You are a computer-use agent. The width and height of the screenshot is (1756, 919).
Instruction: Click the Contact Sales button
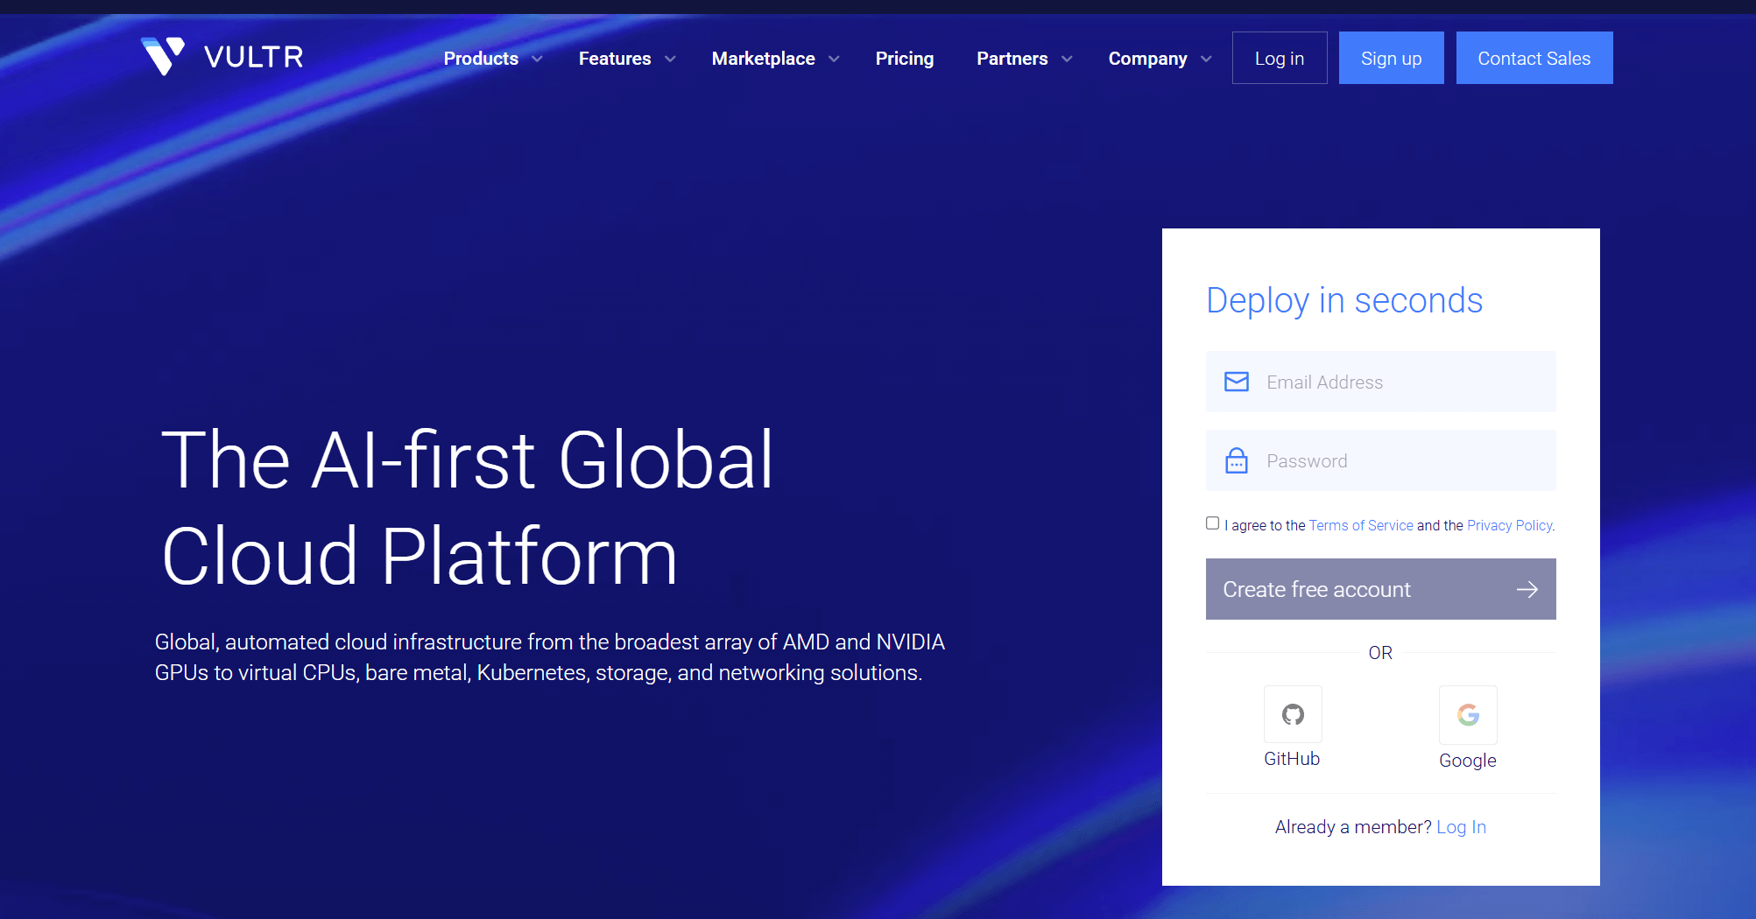1534,58
